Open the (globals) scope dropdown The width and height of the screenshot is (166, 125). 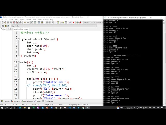click(x=33, y=26)
